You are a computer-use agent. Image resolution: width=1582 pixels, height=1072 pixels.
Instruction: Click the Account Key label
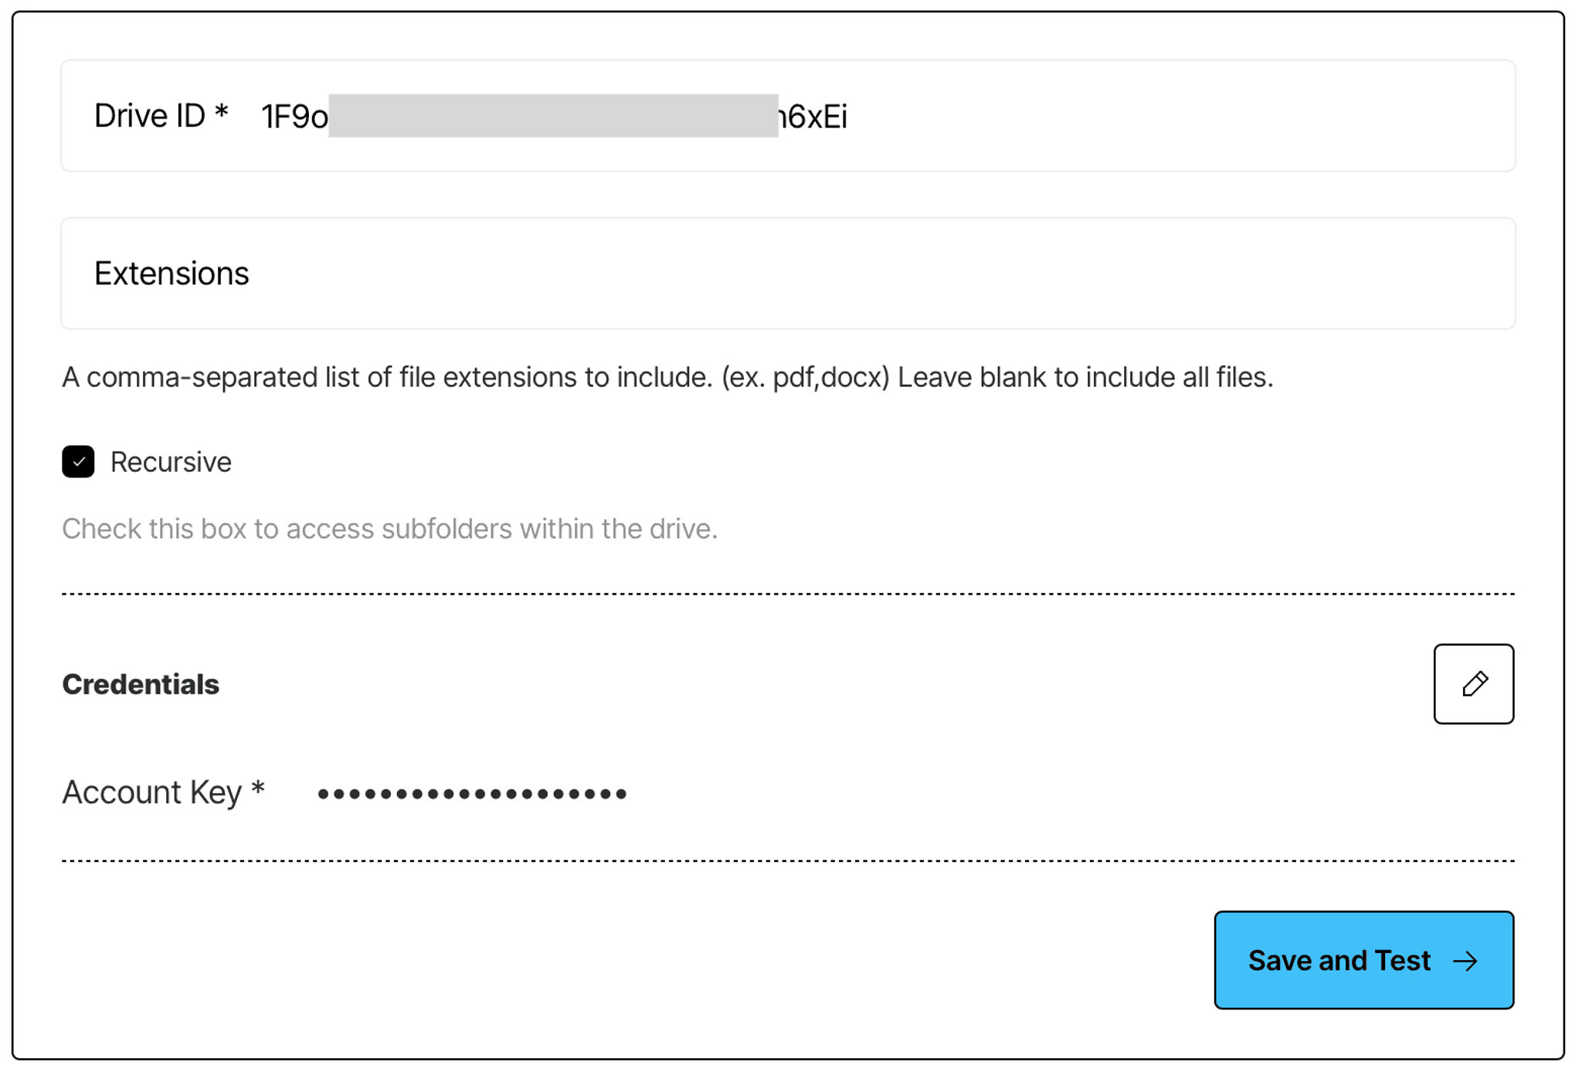(164, 792)
